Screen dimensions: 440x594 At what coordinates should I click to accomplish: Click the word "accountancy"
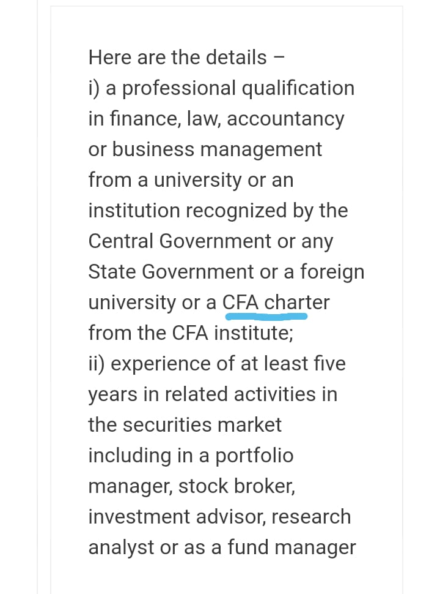pos(285,119)
